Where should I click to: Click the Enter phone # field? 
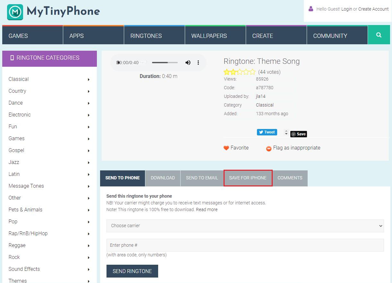(x=245, y=245)
